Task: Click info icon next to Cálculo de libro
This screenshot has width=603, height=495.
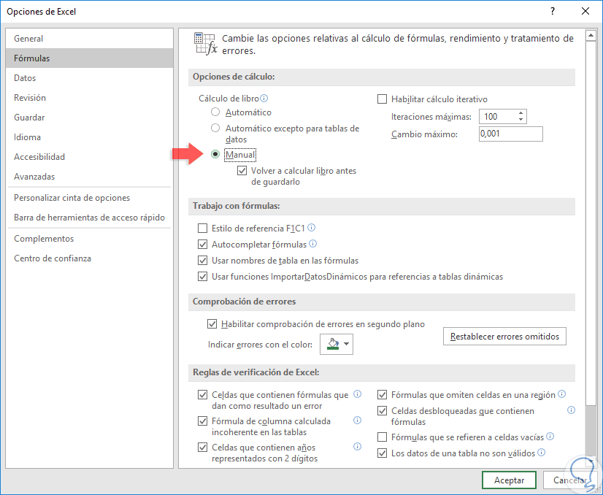Action: click(264, 99)
